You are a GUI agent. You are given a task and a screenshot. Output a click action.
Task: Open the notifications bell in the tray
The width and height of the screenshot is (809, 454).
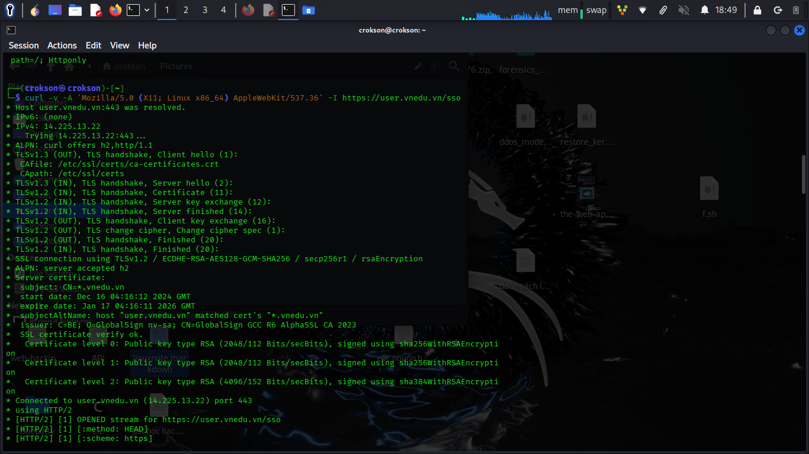pos(705,9)
